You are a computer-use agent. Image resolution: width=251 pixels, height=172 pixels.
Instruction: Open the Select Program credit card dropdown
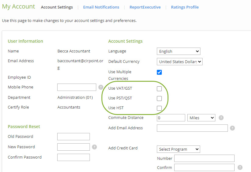(179, 149)
